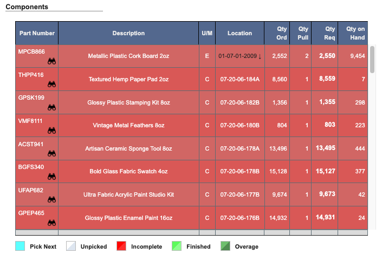Click the U/M column header

coord(207,33)
